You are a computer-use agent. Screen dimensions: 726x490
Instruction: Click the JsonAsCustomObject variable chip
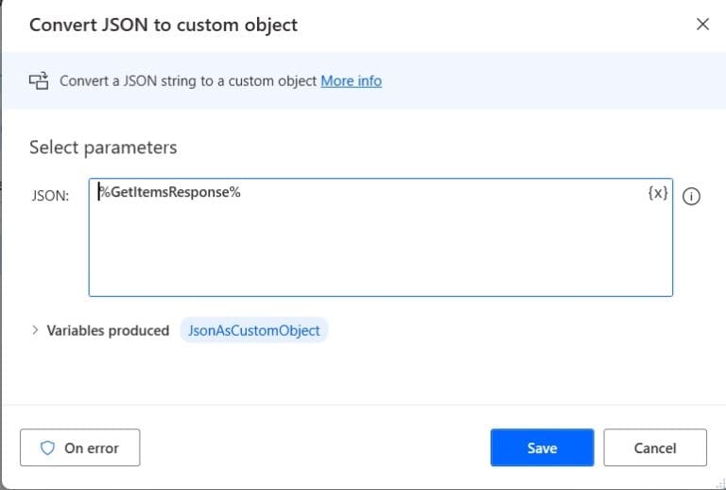point(253,330)
